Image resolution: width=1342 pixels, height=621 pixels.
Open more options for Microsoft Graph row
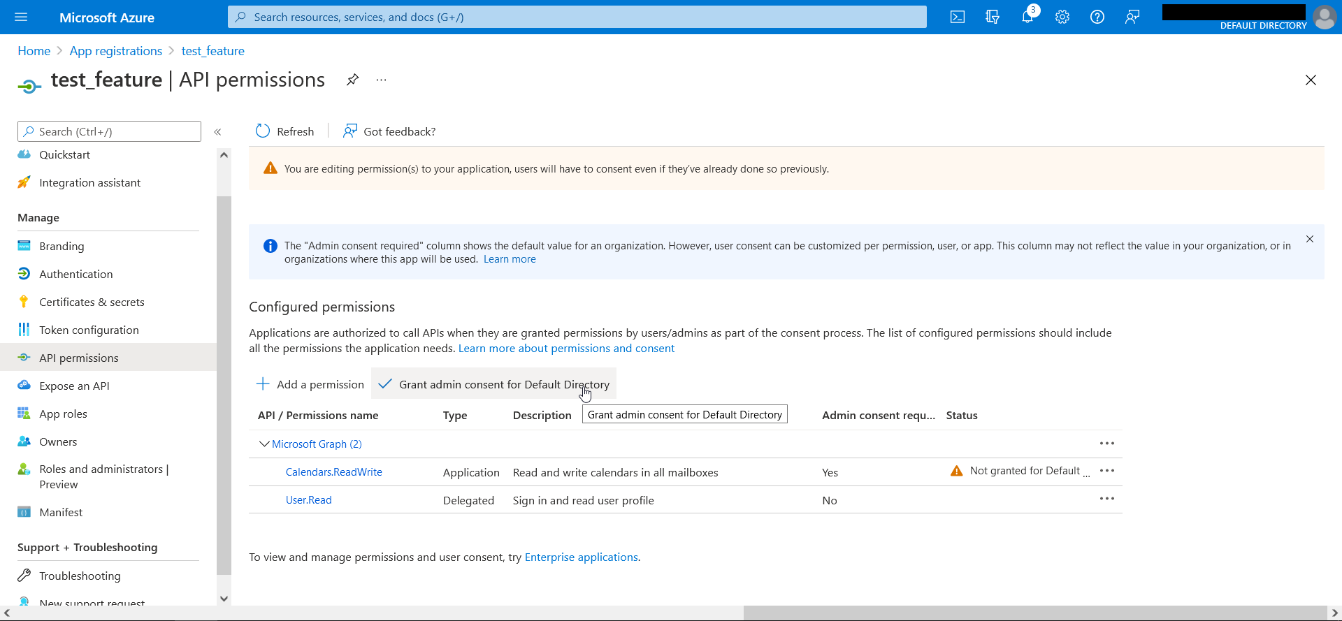pos(1107,444)
